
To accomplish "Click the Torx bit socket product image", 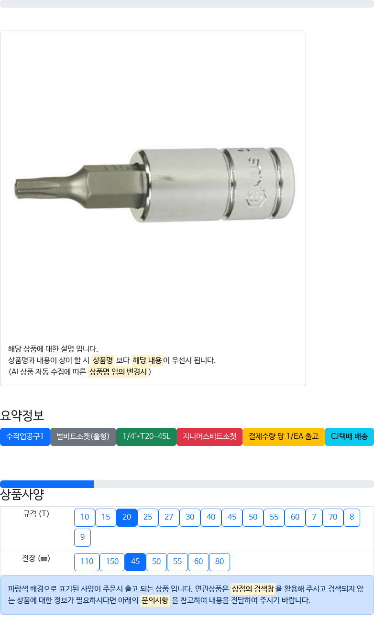I will coord(153,186).
